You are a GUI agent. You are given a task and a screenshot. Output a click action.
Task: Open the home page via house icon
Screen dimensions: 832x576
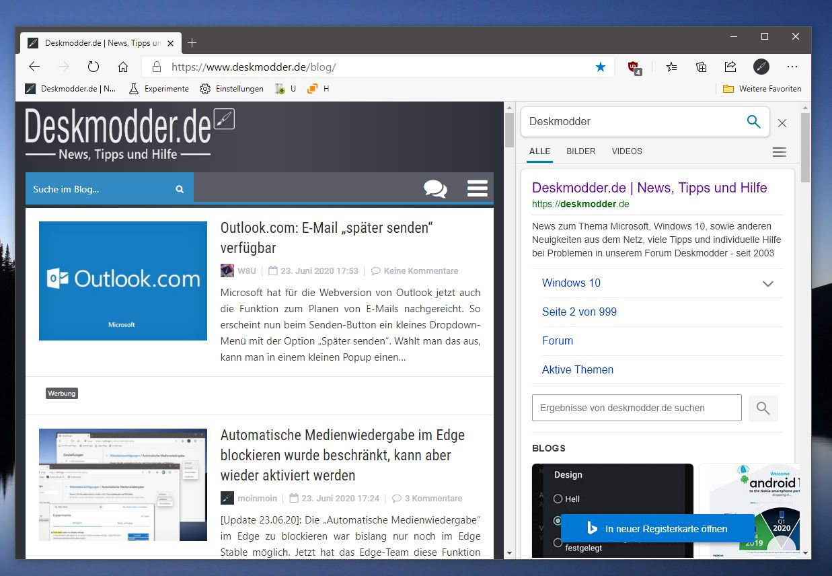click(x=123, y=67)
